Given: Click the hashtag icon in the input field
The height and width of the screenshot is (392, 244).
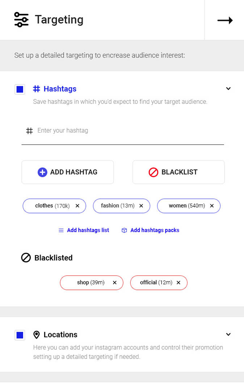Looking at the screenshot, I should (x=29, y=130).
